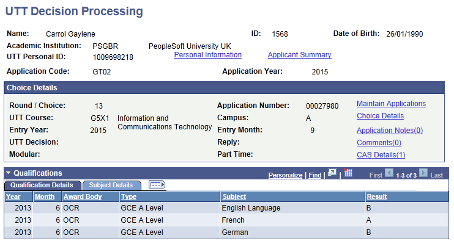The image size is (454, 241).
Task: Click result A in the French row
Action: 368,220
